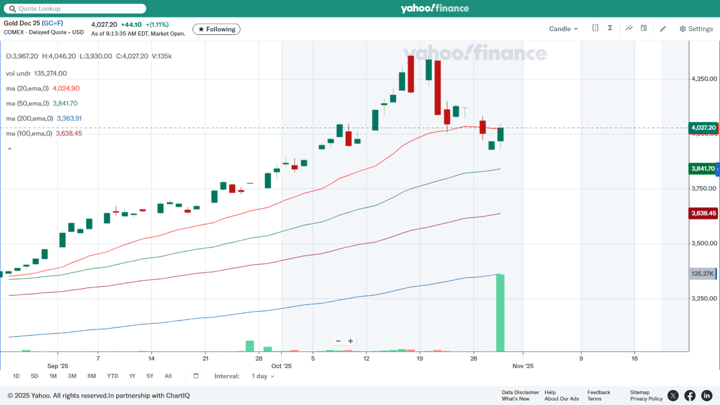Open the Candle chart type dropdown
Image resolution: width=720 pixels, height=405 pixels.
click(563, 29)
